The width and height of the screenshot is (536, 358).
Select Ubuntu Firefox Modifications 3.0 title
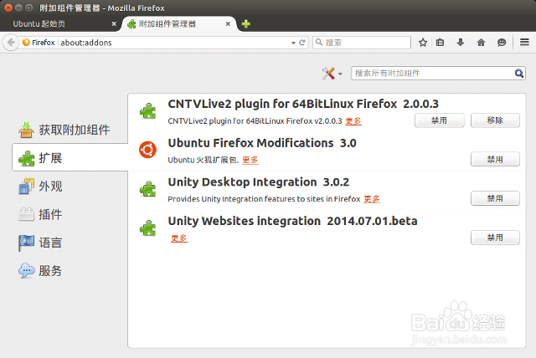point(262,143)
